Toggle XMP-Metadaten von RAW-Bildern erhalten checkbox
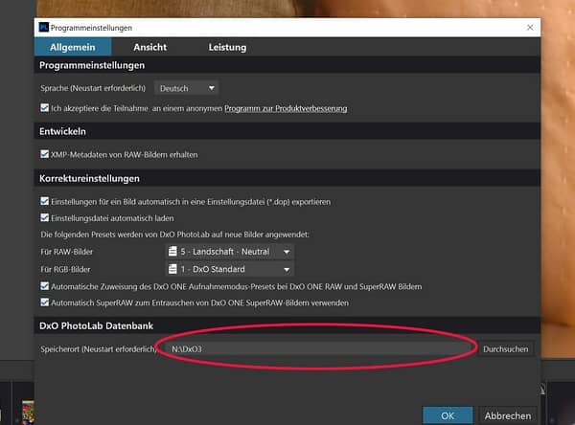Image resolution: width=575 pixels, height=425 pixels. 45,154
